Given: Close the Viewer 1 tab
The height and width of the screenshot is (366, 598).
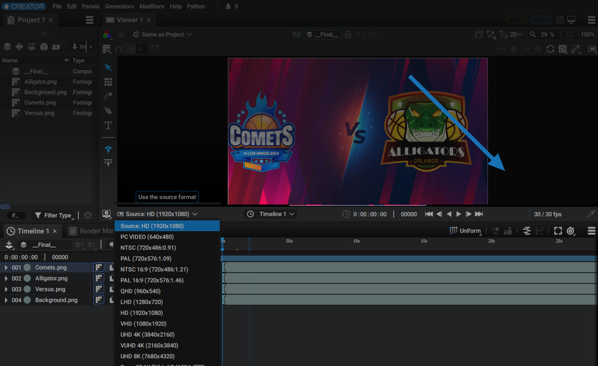Looking at the screenshot, I should (x=149, y=20).
